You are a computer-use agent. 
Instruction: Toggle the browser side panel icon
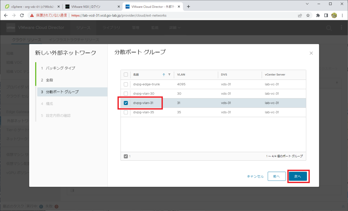click(x=326, y=15)
